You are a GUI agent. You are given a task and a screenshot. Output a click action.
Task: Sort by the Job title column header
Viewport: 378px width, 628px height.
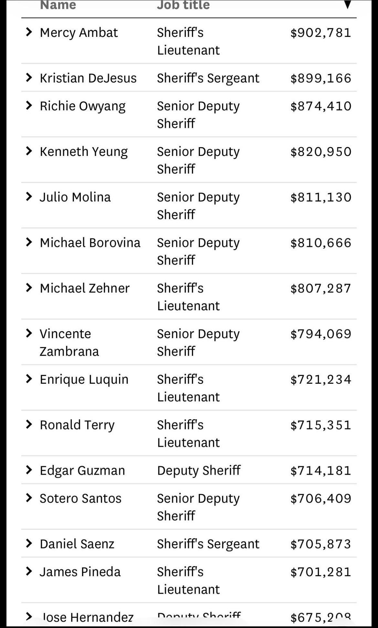(183, 5)
